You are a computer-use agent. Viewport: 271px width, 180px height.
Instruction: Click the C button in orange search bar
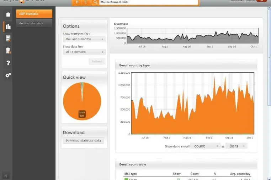point(86,2)
